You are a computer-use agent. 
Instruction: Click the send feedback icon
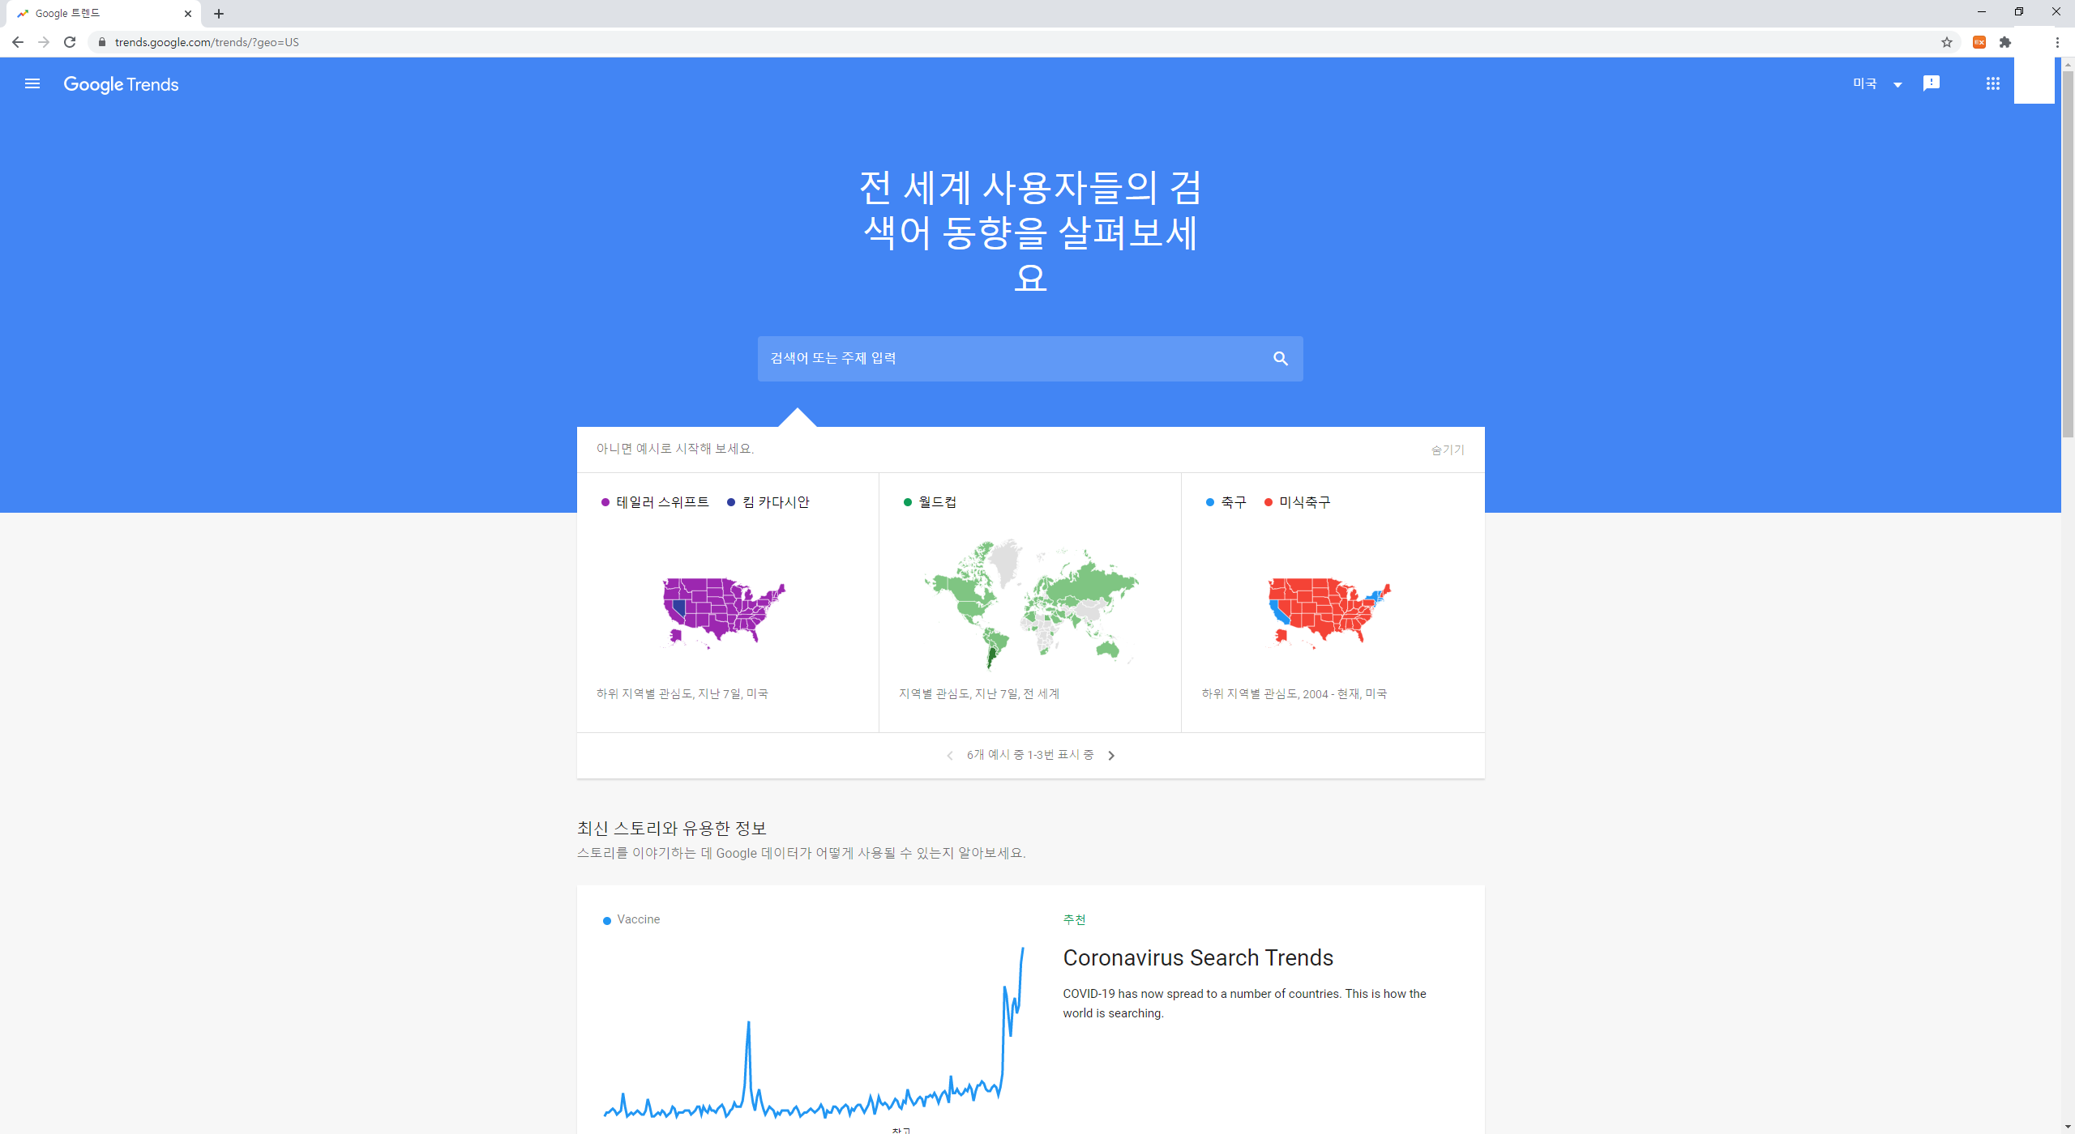1932,83
